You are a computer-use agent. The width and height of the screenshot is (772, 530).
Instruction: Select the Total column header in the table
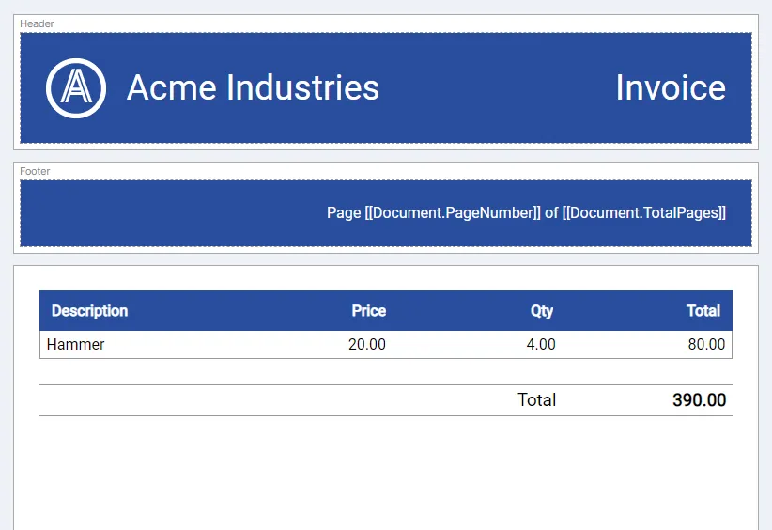[x=703, y=311]
